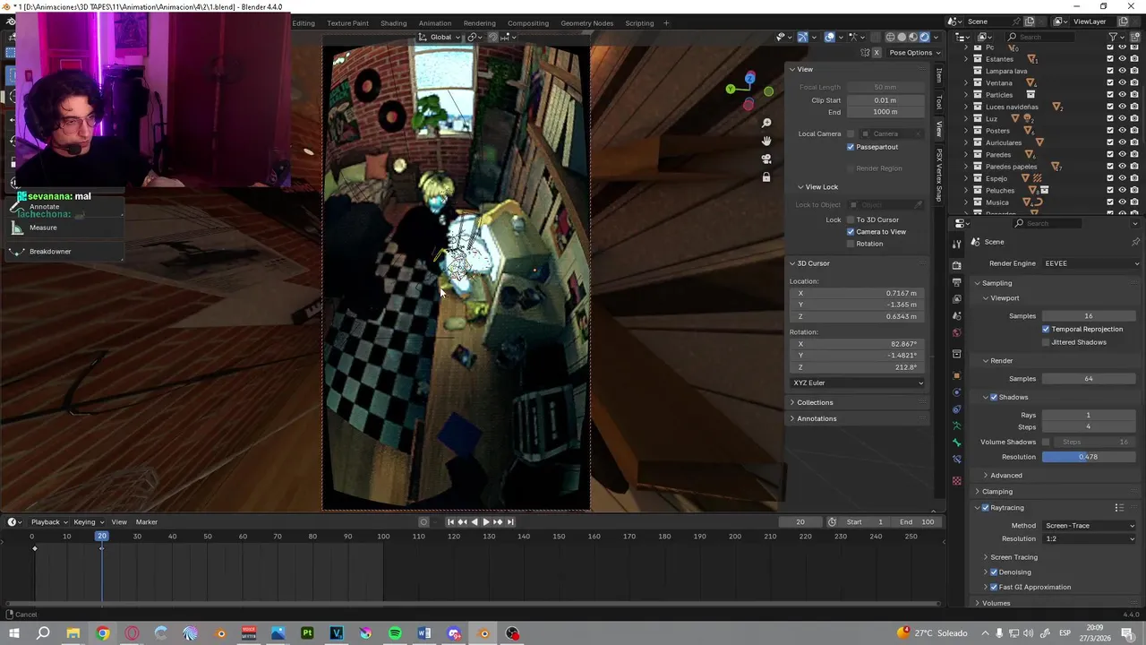Open the Texture properties checker icon
Image resolution: width=1146 pixels, height=645 pixels.
pyautogui.click(x=956, y=481)
